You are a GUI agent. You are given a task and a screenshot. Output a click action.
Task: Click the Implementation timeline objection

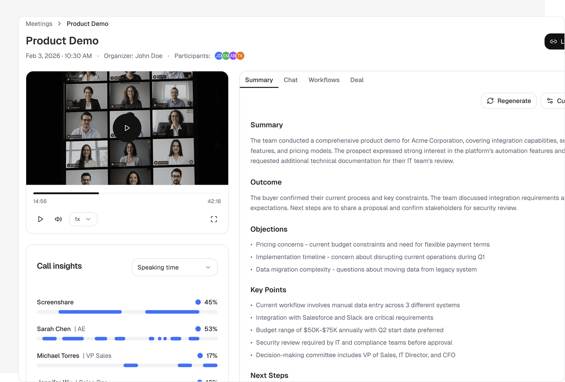(x=370, y=257)
